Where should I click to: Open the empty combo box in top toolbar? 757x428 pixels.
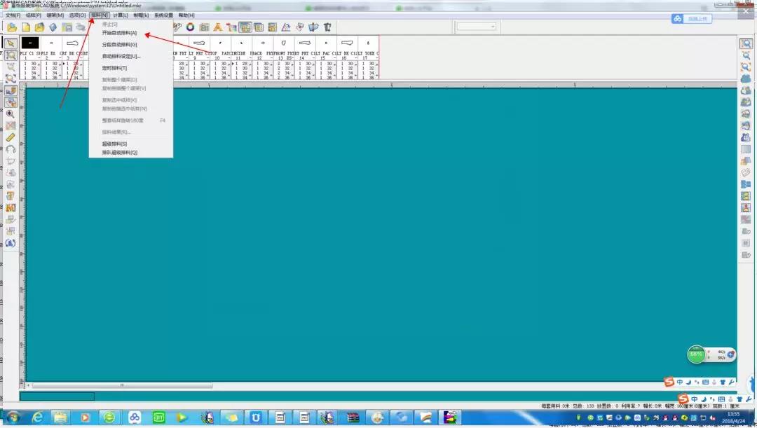tap(477, 27)
